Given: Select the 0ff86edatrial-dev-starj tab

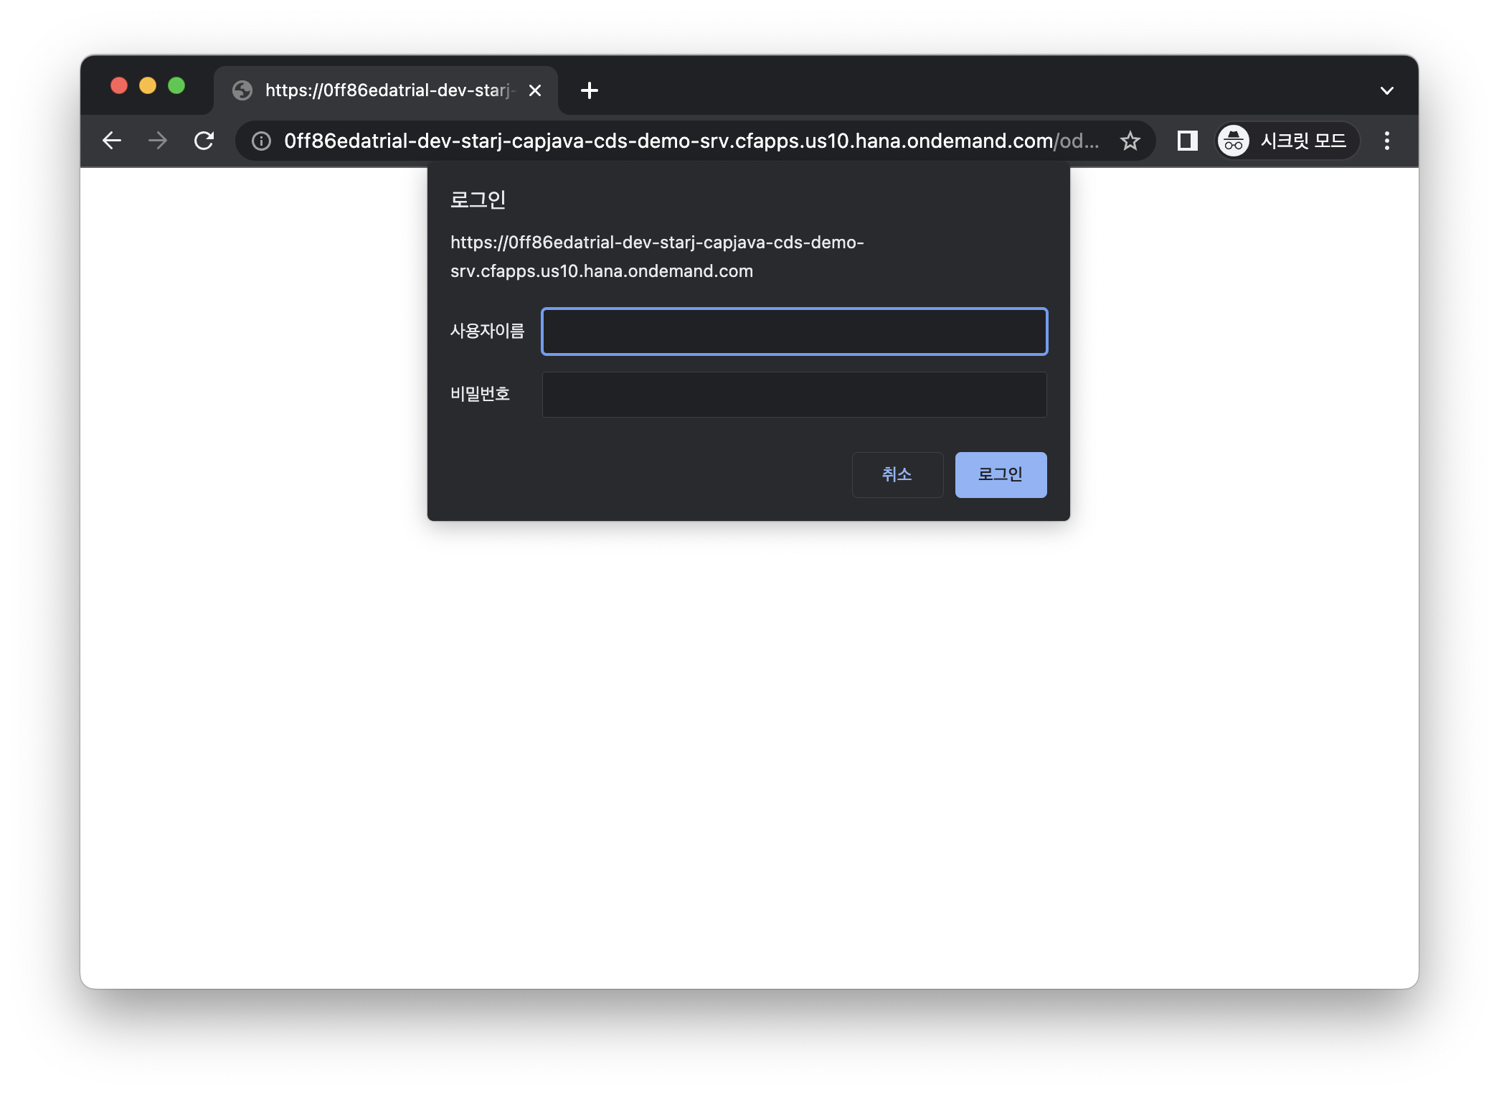Looking at the screenshot, I should 387,90.
